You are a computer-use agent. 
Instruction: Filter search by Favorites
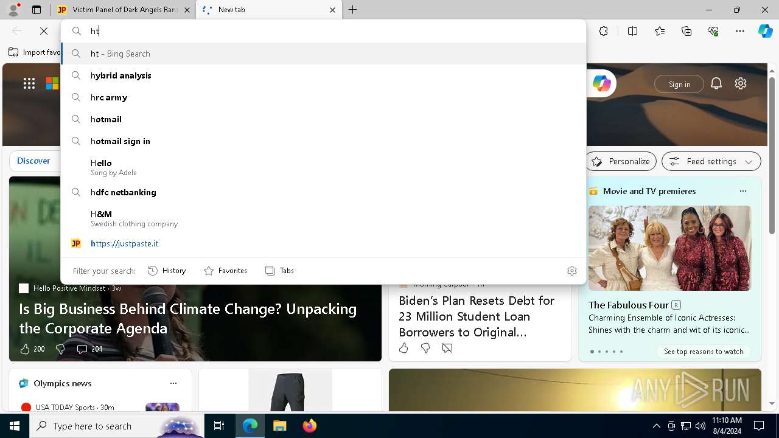225,271
